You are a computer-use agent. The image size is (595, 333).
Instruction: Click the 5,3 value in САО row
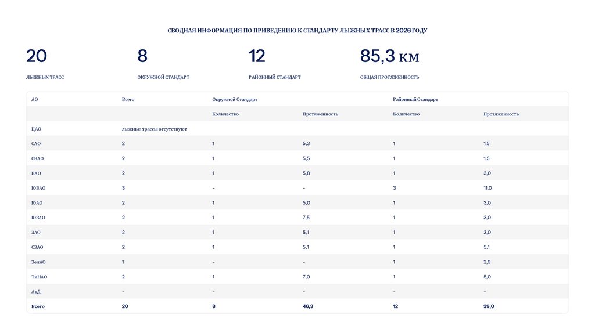click(x=306, y=143)
